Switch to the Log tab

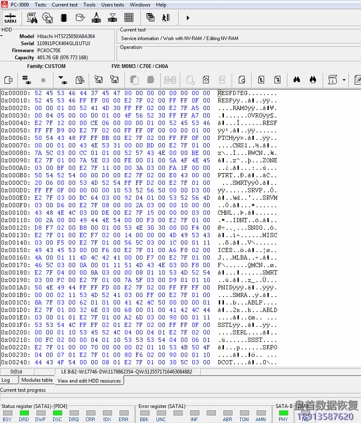pos(6,380)
